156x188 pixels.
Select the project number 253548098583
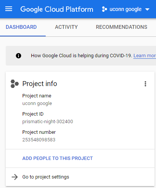pos(39,140)
